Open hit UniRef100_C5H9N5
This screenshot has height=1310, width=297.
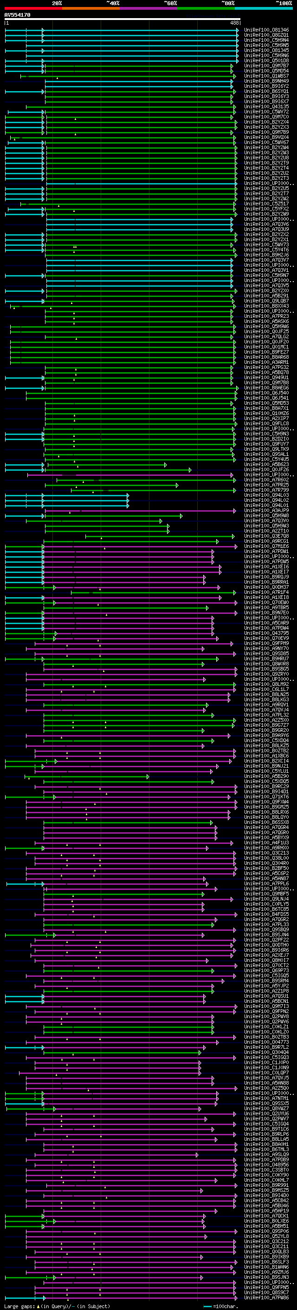tap(266, 45)
